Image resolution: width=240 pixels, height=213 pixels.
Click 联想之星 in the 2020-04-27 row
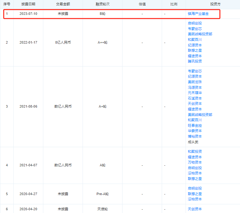coord(195,194)
